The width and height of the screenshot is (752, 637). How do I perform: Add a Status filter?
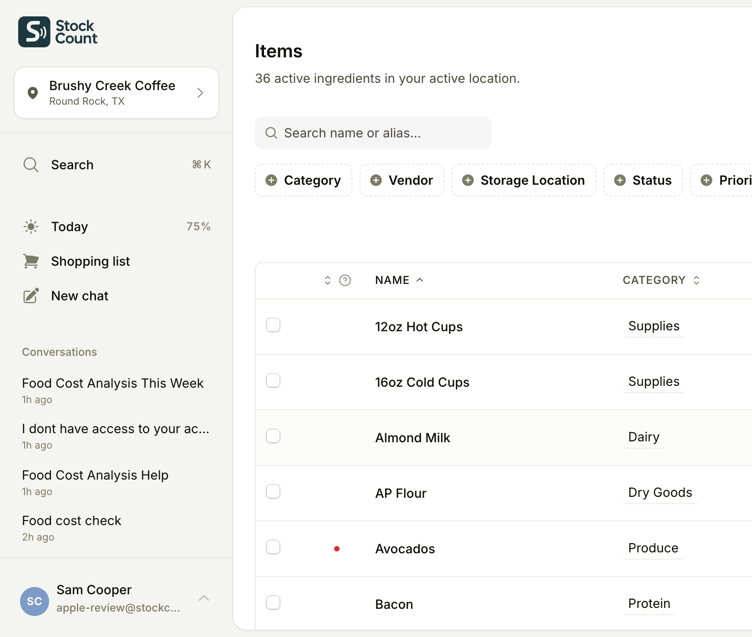(x=643, y=180)
